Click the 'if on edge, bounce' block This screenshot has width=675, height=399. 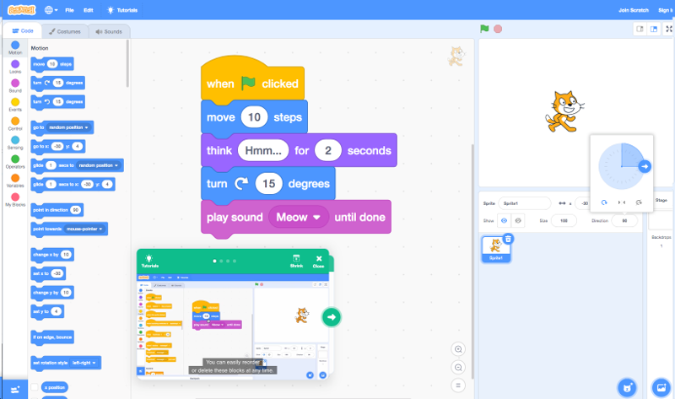(x=52, y=337)
